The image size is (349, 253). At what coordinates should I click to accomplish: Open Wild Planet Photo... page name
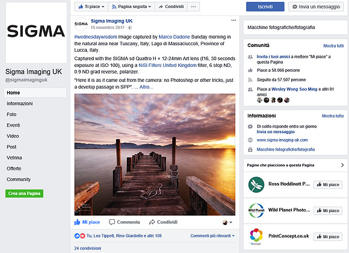(289, 210)
